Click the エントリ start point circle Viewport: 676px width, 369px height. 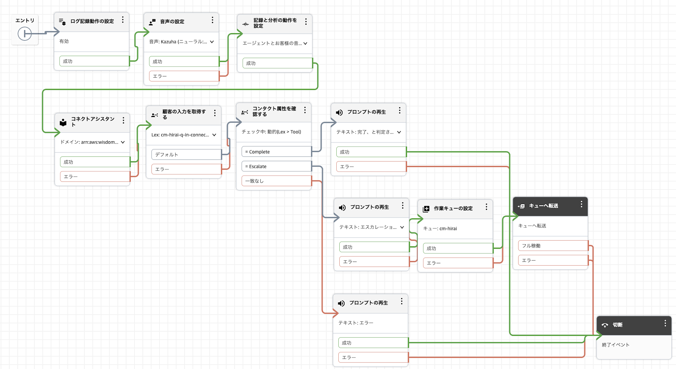25,34
